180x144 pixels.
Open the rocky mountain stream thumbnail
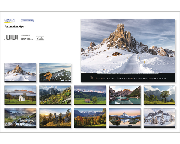(x=20, y=118)
